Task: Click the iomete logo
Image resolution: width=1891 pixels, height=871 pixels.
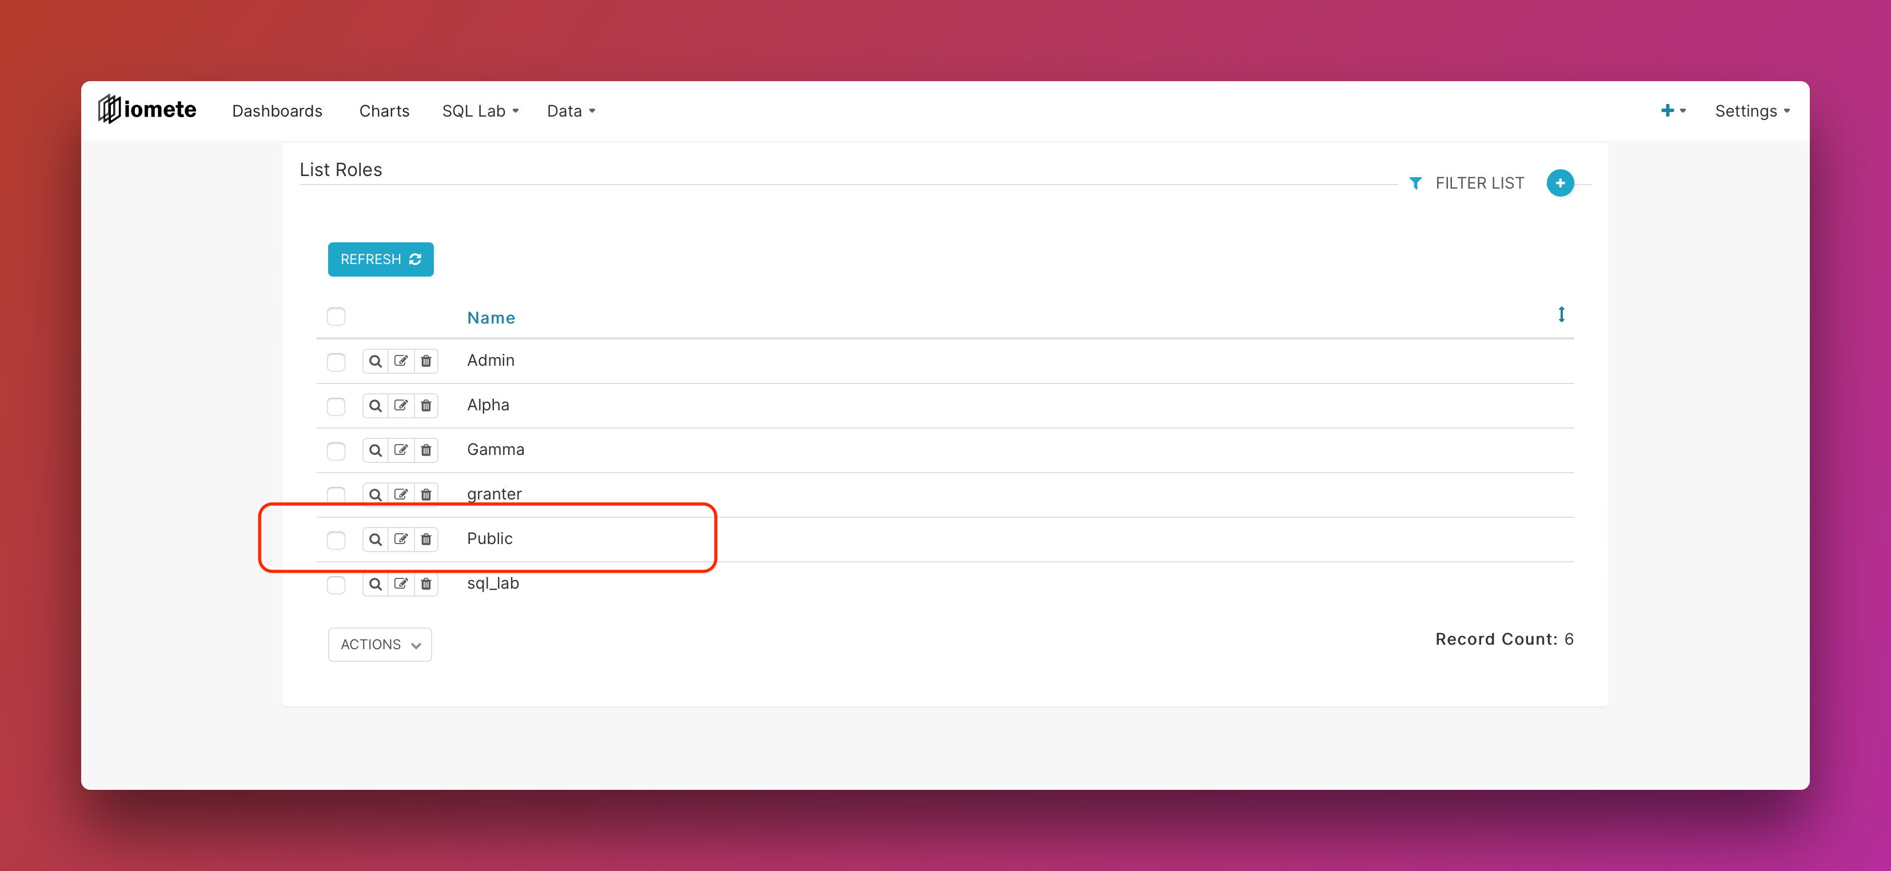Action: point(147,110)
